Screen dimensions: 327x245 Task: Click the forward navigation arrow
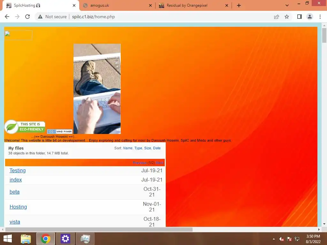[x=17, y=17]
